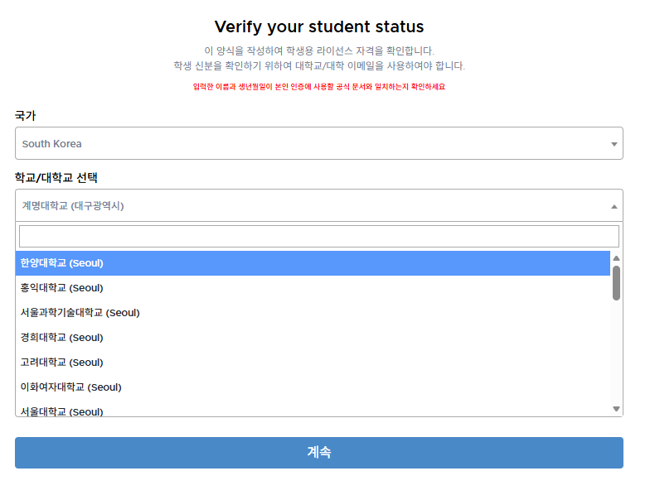Screen dimensions: 650x495
Task: Click the red name and birthdate notice
Action: (318, 87)
